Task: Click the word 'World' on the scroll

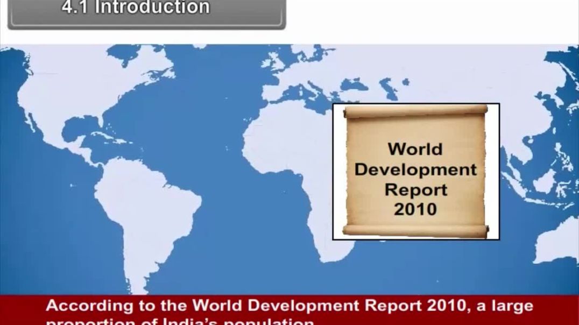Action: click(415, 149)
